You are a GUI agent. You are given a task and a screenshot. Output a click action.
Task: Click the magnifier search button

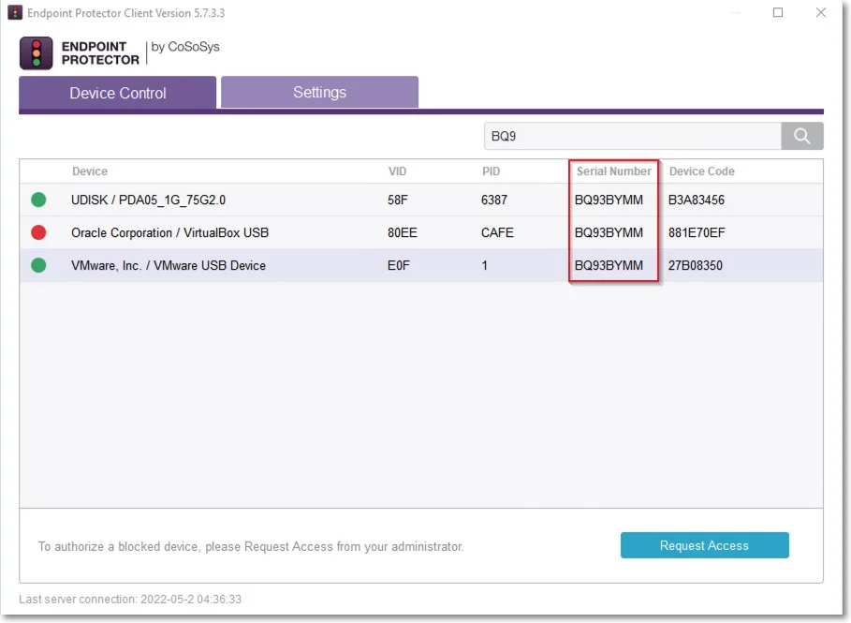[802, 136]
